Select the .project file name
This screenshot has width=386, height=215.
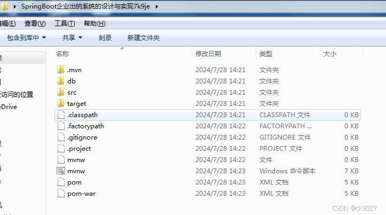pyautogui.click(x=79, y=149)
